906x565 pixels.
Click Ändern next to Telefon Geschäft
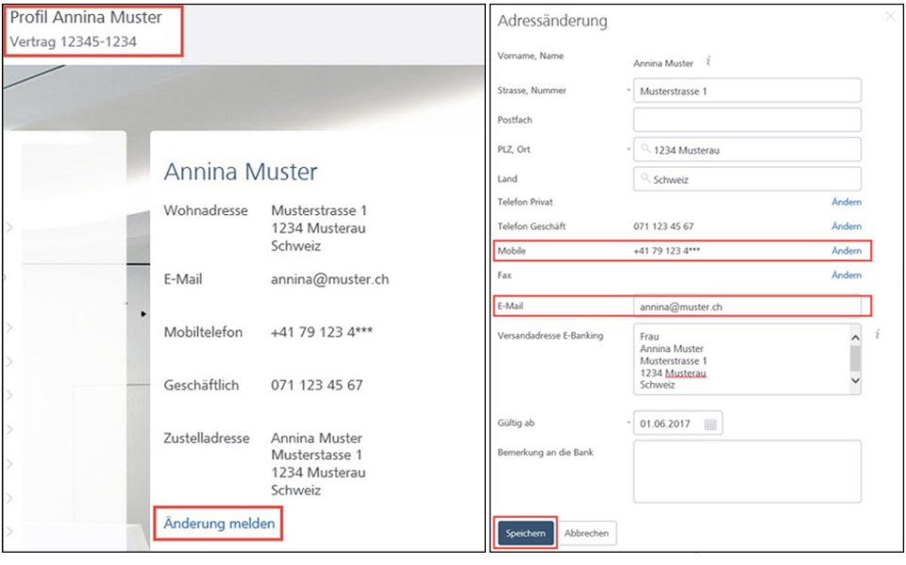click(x=846, y=226)
